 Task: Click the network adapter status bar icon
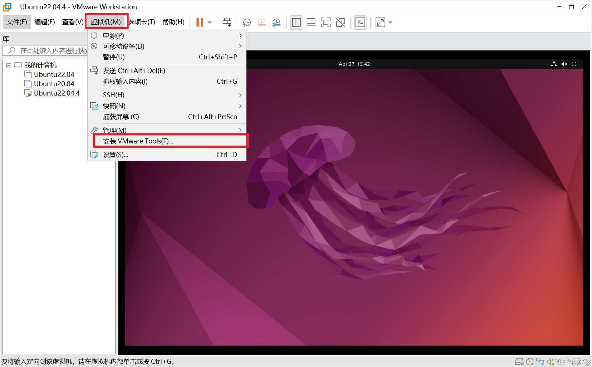(540, 362)
